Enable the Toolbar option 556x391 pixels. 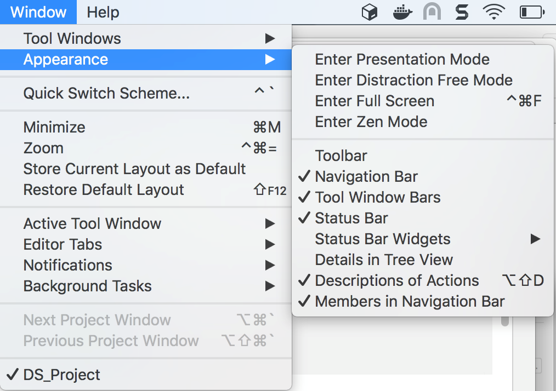[341, 156]
